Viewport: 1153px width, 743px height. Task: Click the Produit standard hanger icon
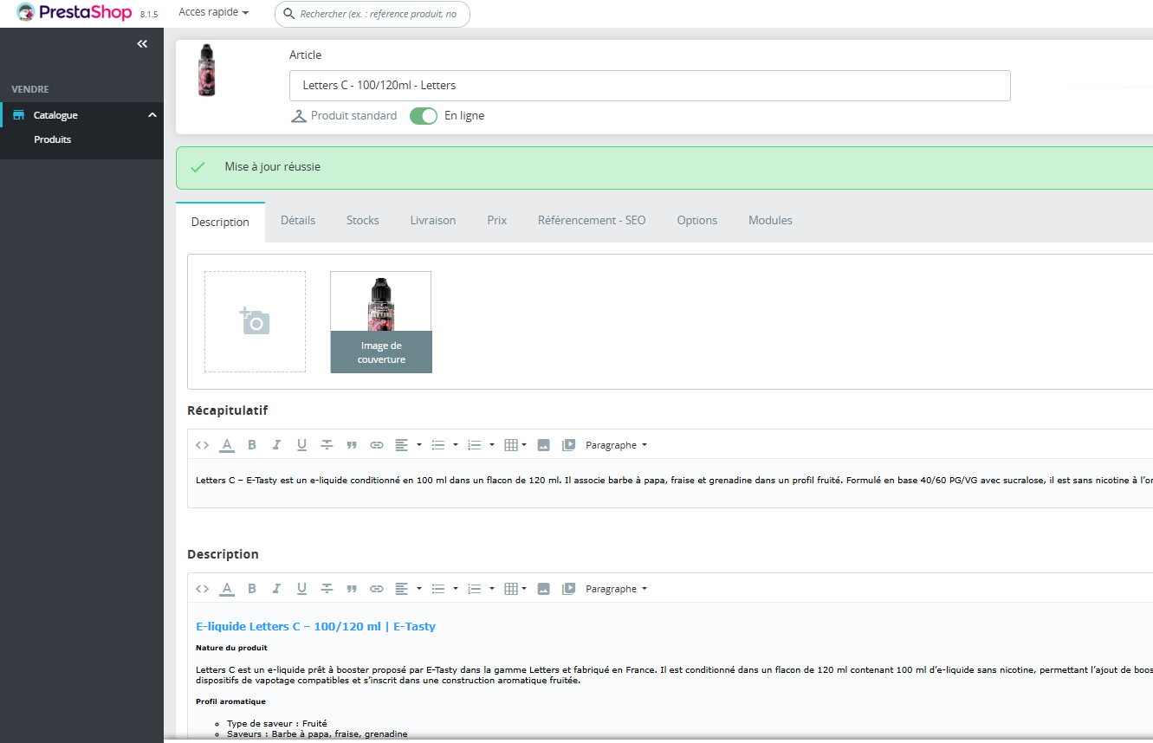299,116
